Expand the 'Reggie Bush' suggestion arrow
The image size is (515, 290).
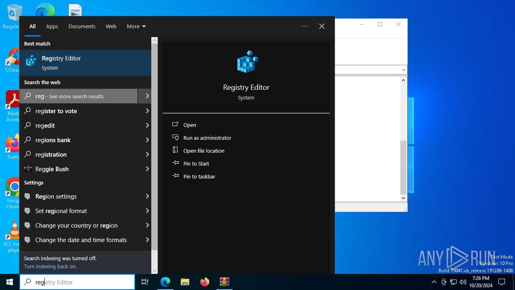pos(147,169)
